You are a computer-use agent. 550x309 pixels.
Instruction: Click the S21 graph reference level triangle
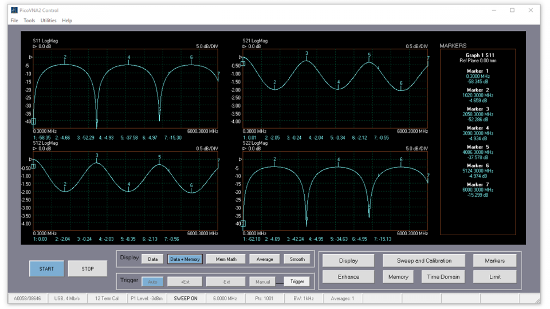241,57
